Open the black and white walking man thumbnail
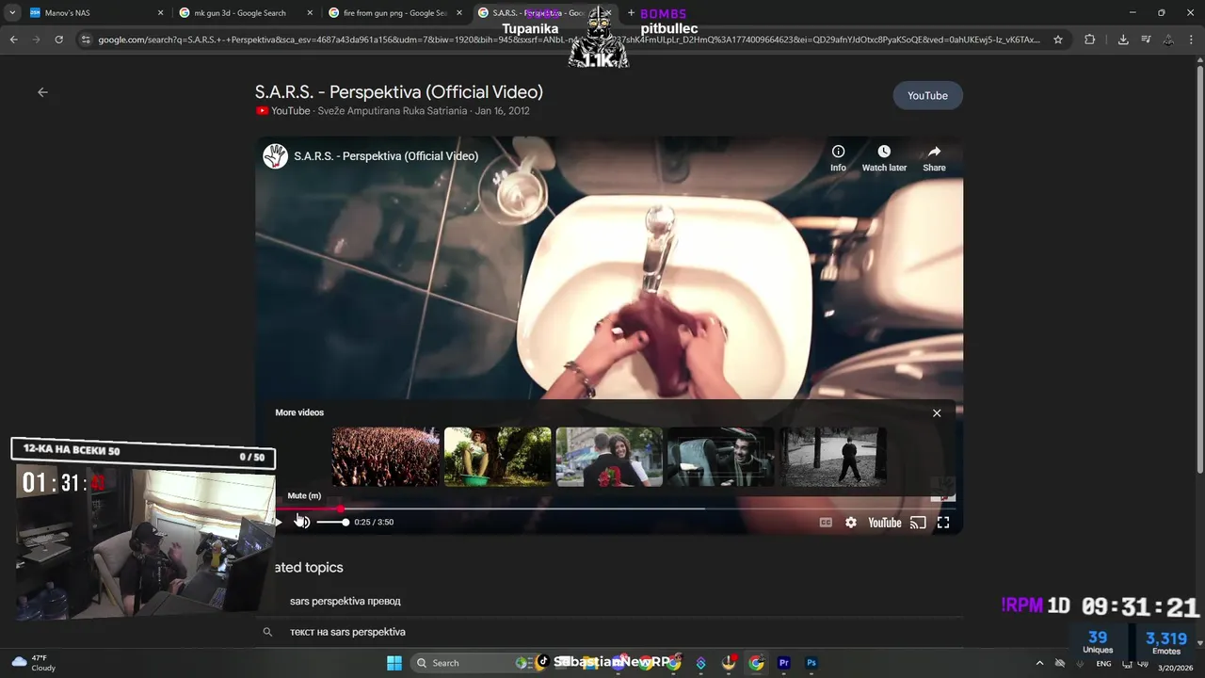Screen dimensions: 1205x678 pos(833,457)
